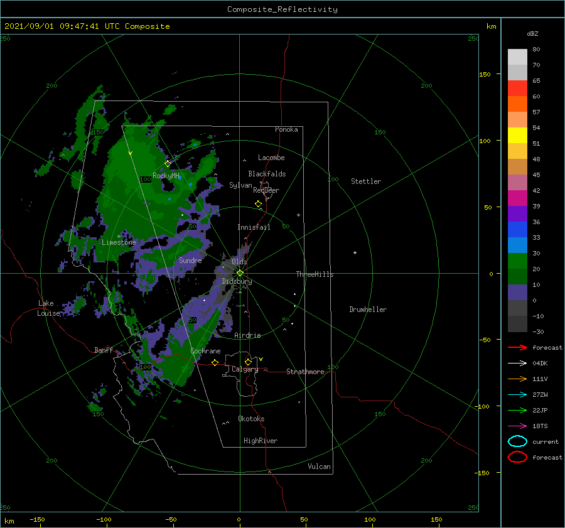Click the yellow diamond marker below Cochrane
This screenshot has height=528, width=565.
(215, 362)
